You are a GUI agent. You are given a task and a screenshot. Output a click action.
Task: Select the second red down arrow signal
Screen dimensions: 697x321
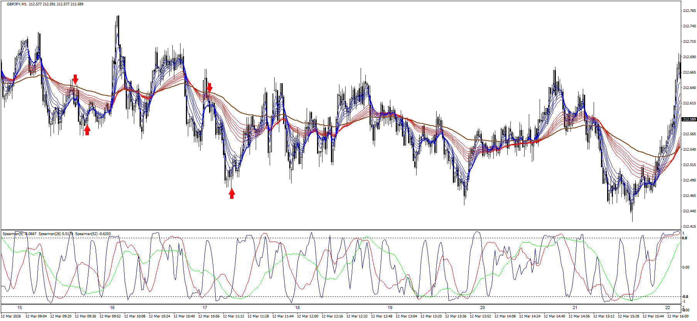tap(209, 88)
